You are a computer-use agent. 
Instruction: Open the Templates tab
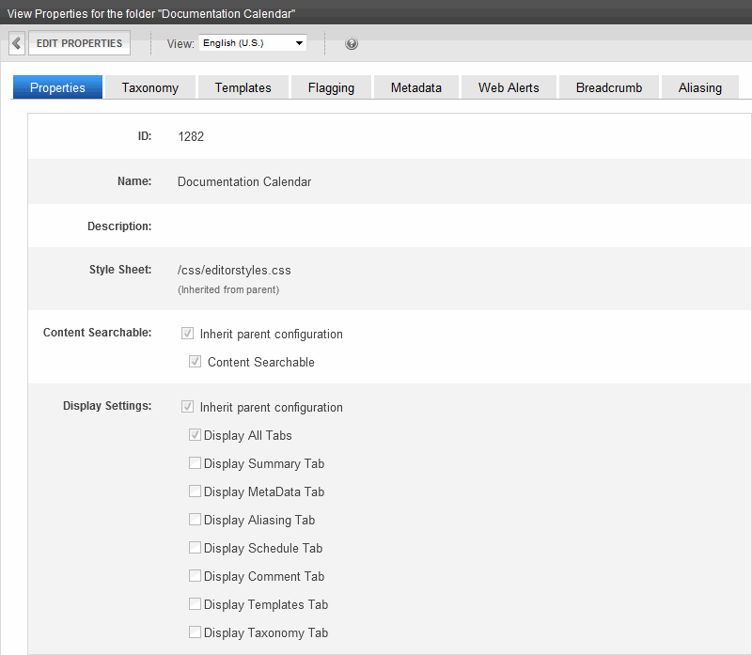(x=243, y=87)
